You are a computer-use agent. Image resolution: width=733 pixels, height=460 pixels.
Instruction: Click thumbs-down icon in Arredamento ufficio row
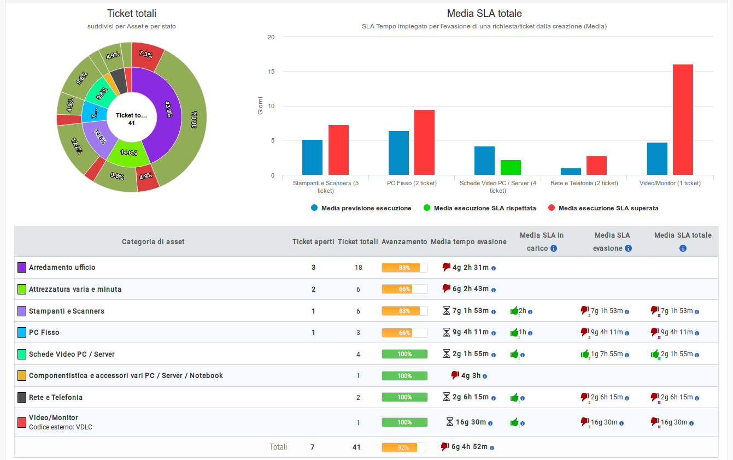click(x=446, y=267)
